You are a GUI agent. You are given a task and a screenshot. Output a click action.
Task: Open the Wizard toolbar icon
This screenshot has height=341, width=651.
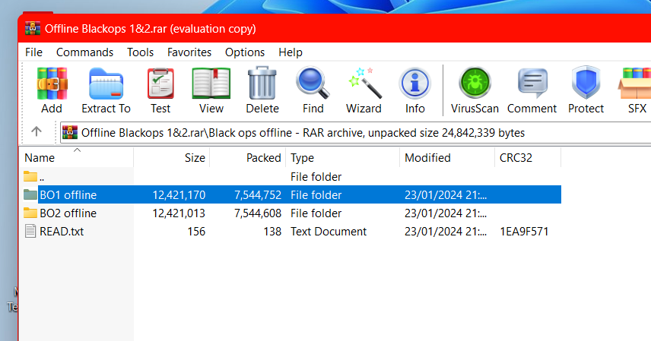click(x=364, y=84)
